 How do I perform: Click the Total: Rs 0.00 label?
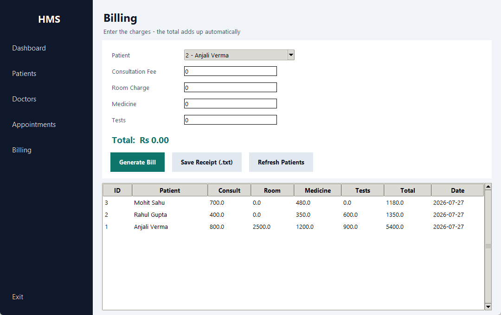(140, 140)
